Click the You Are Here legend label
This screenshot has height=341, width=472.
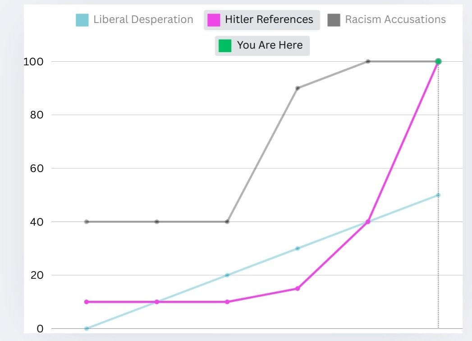270,45
